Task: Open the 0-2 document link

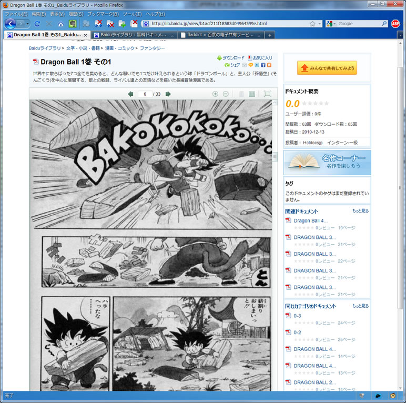Action: click(297, 333)
